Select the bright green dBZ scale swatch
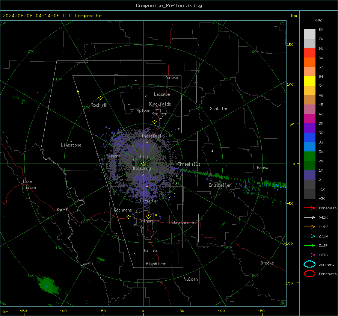 click(x=309, y=156)
